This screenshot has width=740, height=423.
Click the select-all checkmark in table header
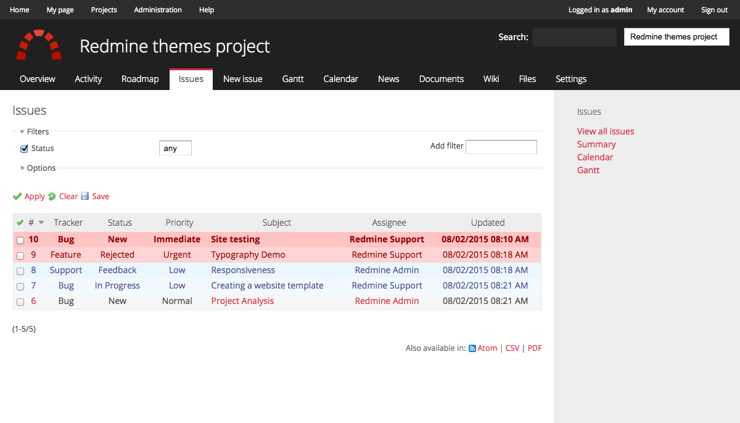(20, 223)
